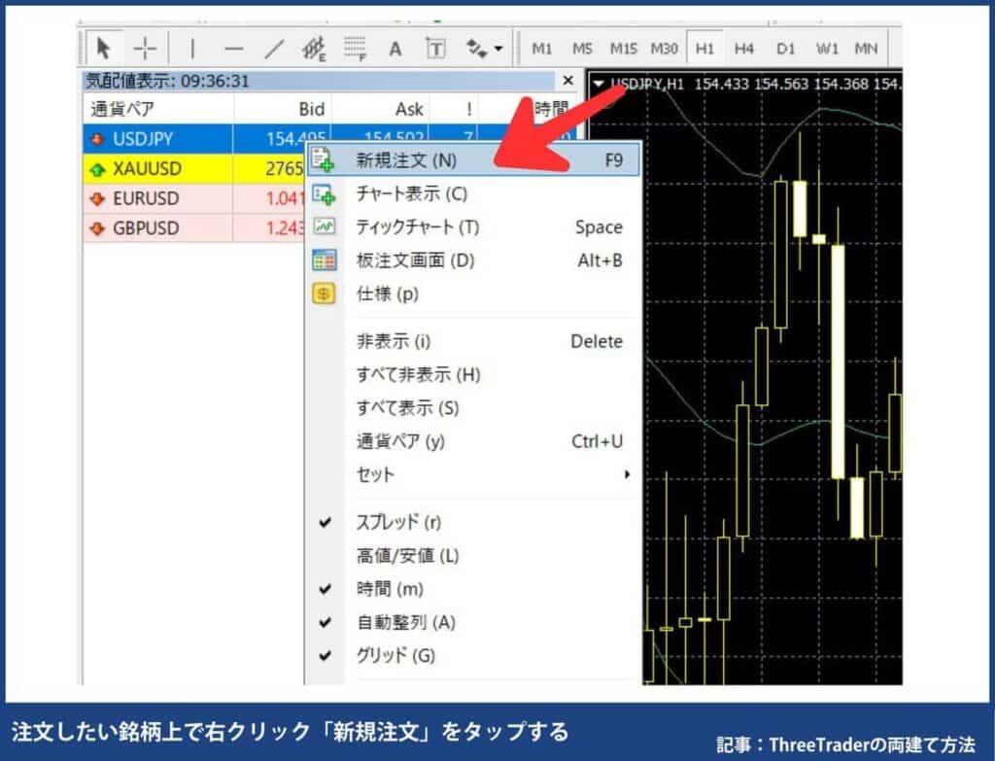Switch chart to D1 timeframe

click(785, 49)
